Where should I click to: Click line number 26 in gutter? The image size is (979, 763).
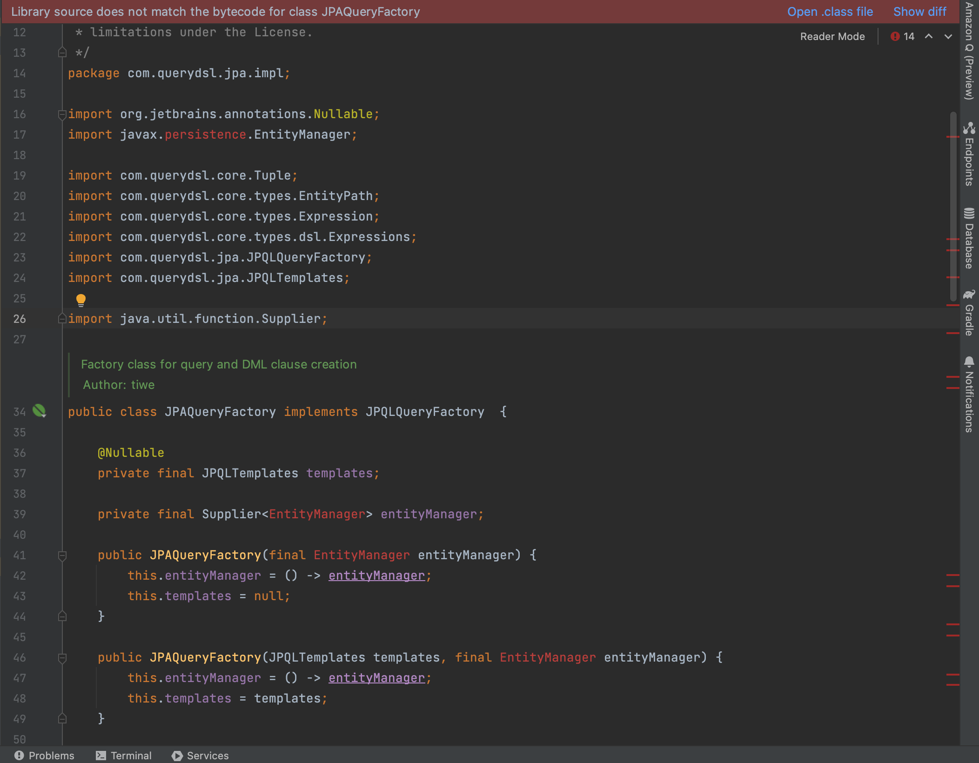pos(20,319)
